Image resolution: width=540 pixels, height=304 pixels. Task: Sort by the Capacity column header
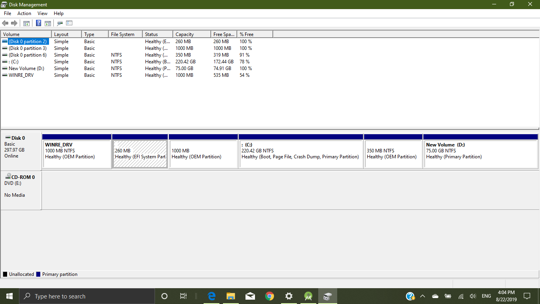tap(192, 34)
